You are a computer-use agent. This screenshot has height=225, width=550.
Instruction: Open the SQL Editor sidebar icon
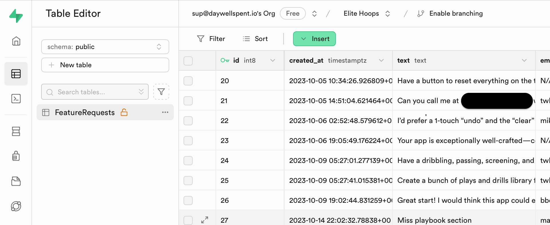[x=16, y=99]
